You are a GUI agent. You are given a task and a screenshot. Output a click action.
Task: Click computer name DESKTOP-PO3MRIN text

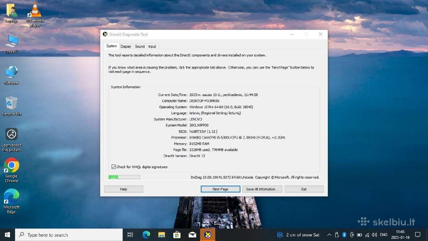tap(204, 101)
